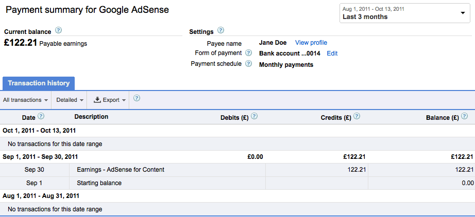Viewport: 475px width, 217px height.
Task: Open the Export dropdown menu
Action: 109,100
